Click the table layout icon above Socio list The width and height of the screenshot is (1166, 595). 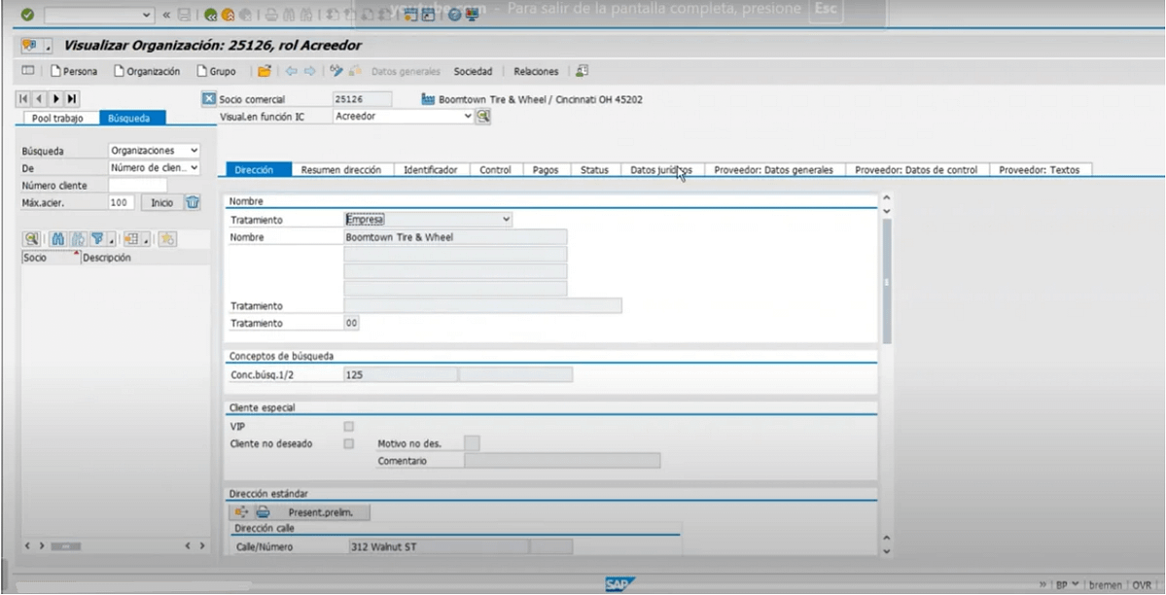click(131, 239)
